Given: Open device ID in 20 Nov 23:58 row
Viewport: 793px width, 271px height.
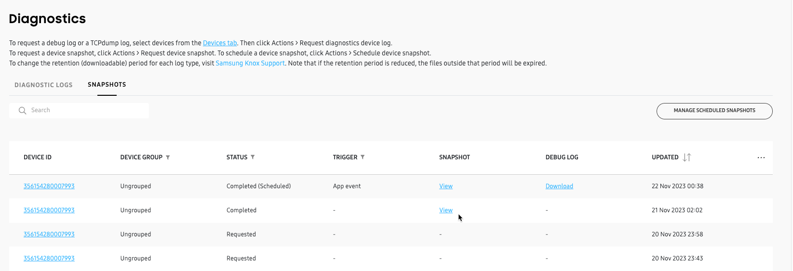Looking at the screenshot, I should [x=49, y=234].
